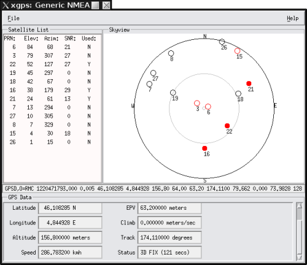Click the SNR: column header
The image size is (307, 265).
[x=70, y=39]
